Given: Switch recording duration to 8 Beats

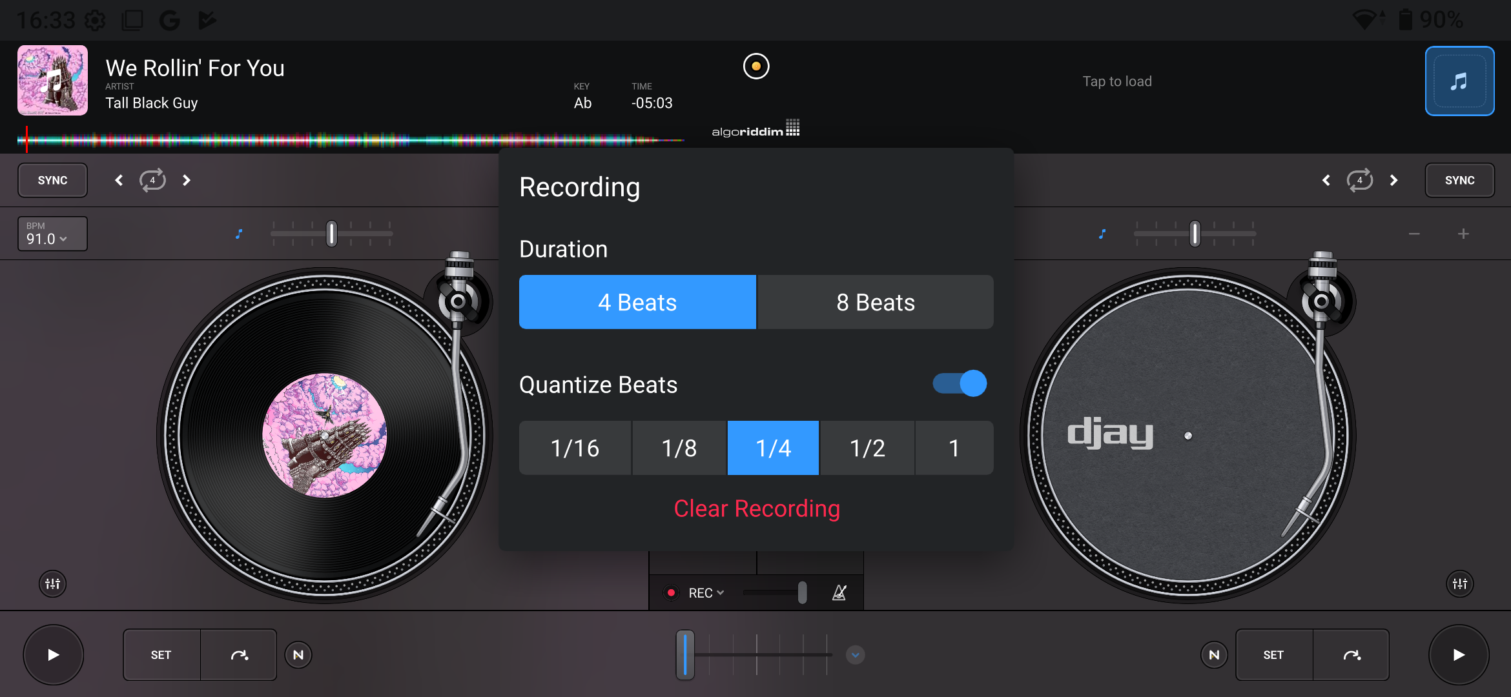Looking at the screenshot, I should (875, 301).
